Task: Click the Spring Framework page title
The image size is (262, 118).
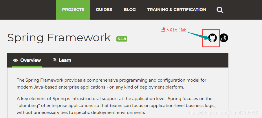Action: [59, 38]
